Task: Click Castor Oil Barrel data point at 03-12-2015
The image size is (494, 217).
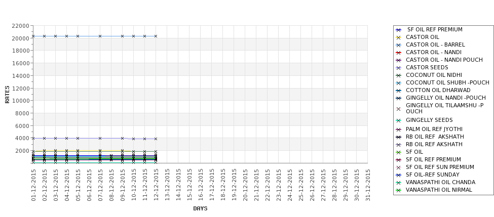Action: click(x=55, y=36)
